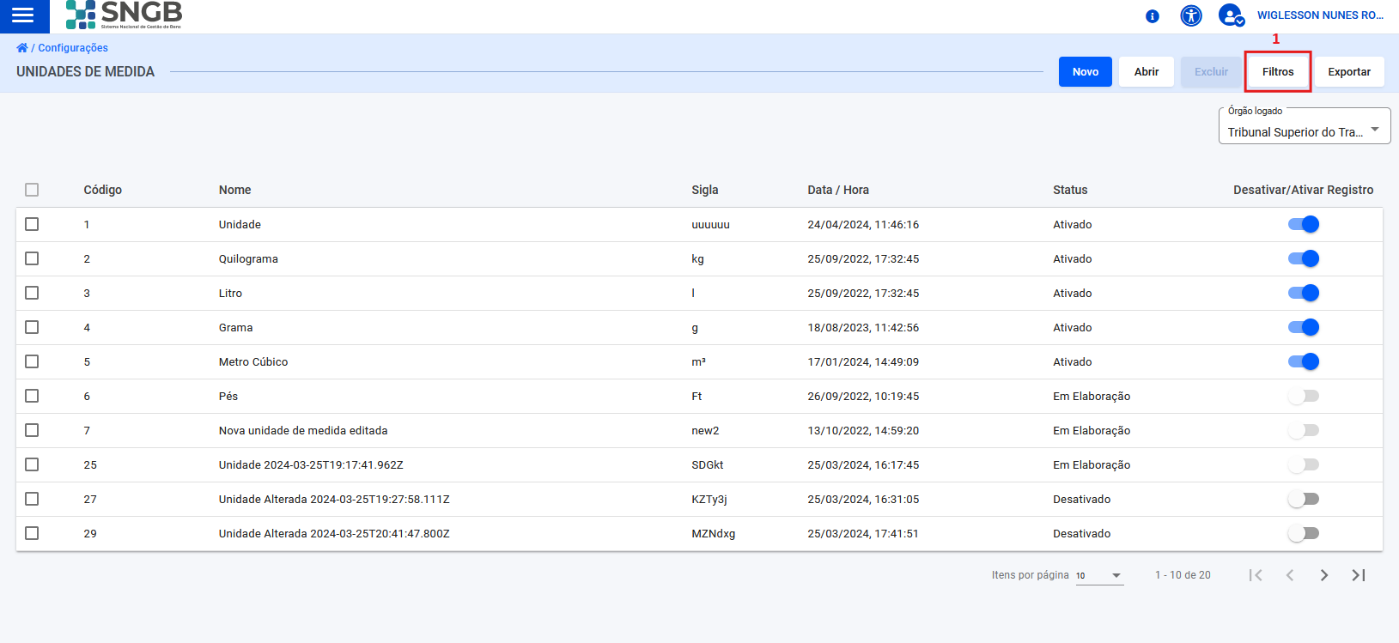
Task: Check the Nova unidade de medida editada checkbox
Action: point(32,430)
